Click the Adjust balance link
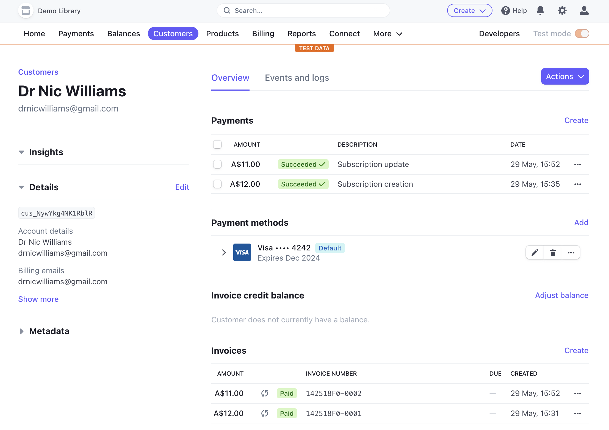Viewport: 609px width, 430px height. [x=561, y=295]
